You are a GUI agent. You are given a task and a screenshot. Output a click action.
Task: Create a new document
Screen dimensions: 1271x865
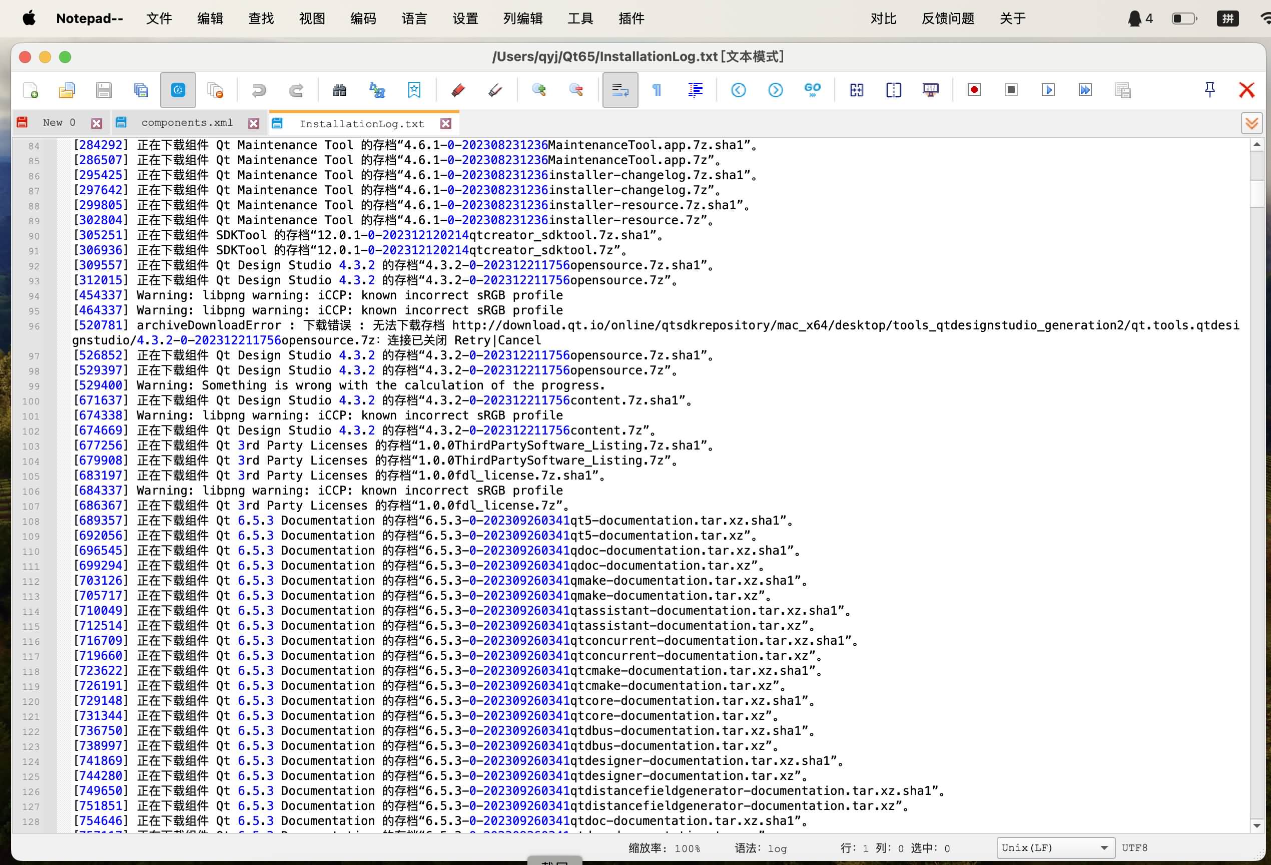pos(30,90)
